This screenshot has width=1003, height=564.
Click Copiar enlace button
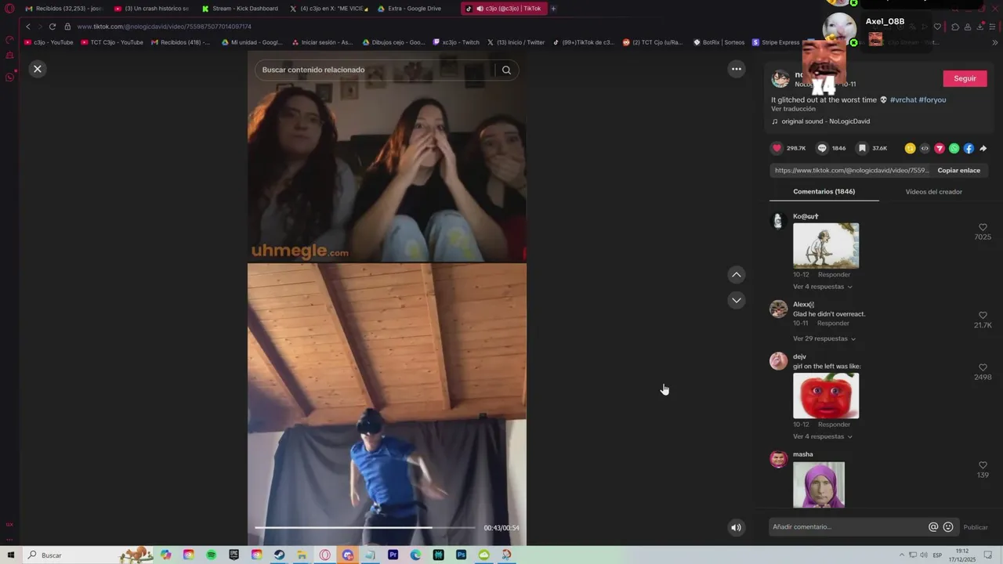(958, 170)
